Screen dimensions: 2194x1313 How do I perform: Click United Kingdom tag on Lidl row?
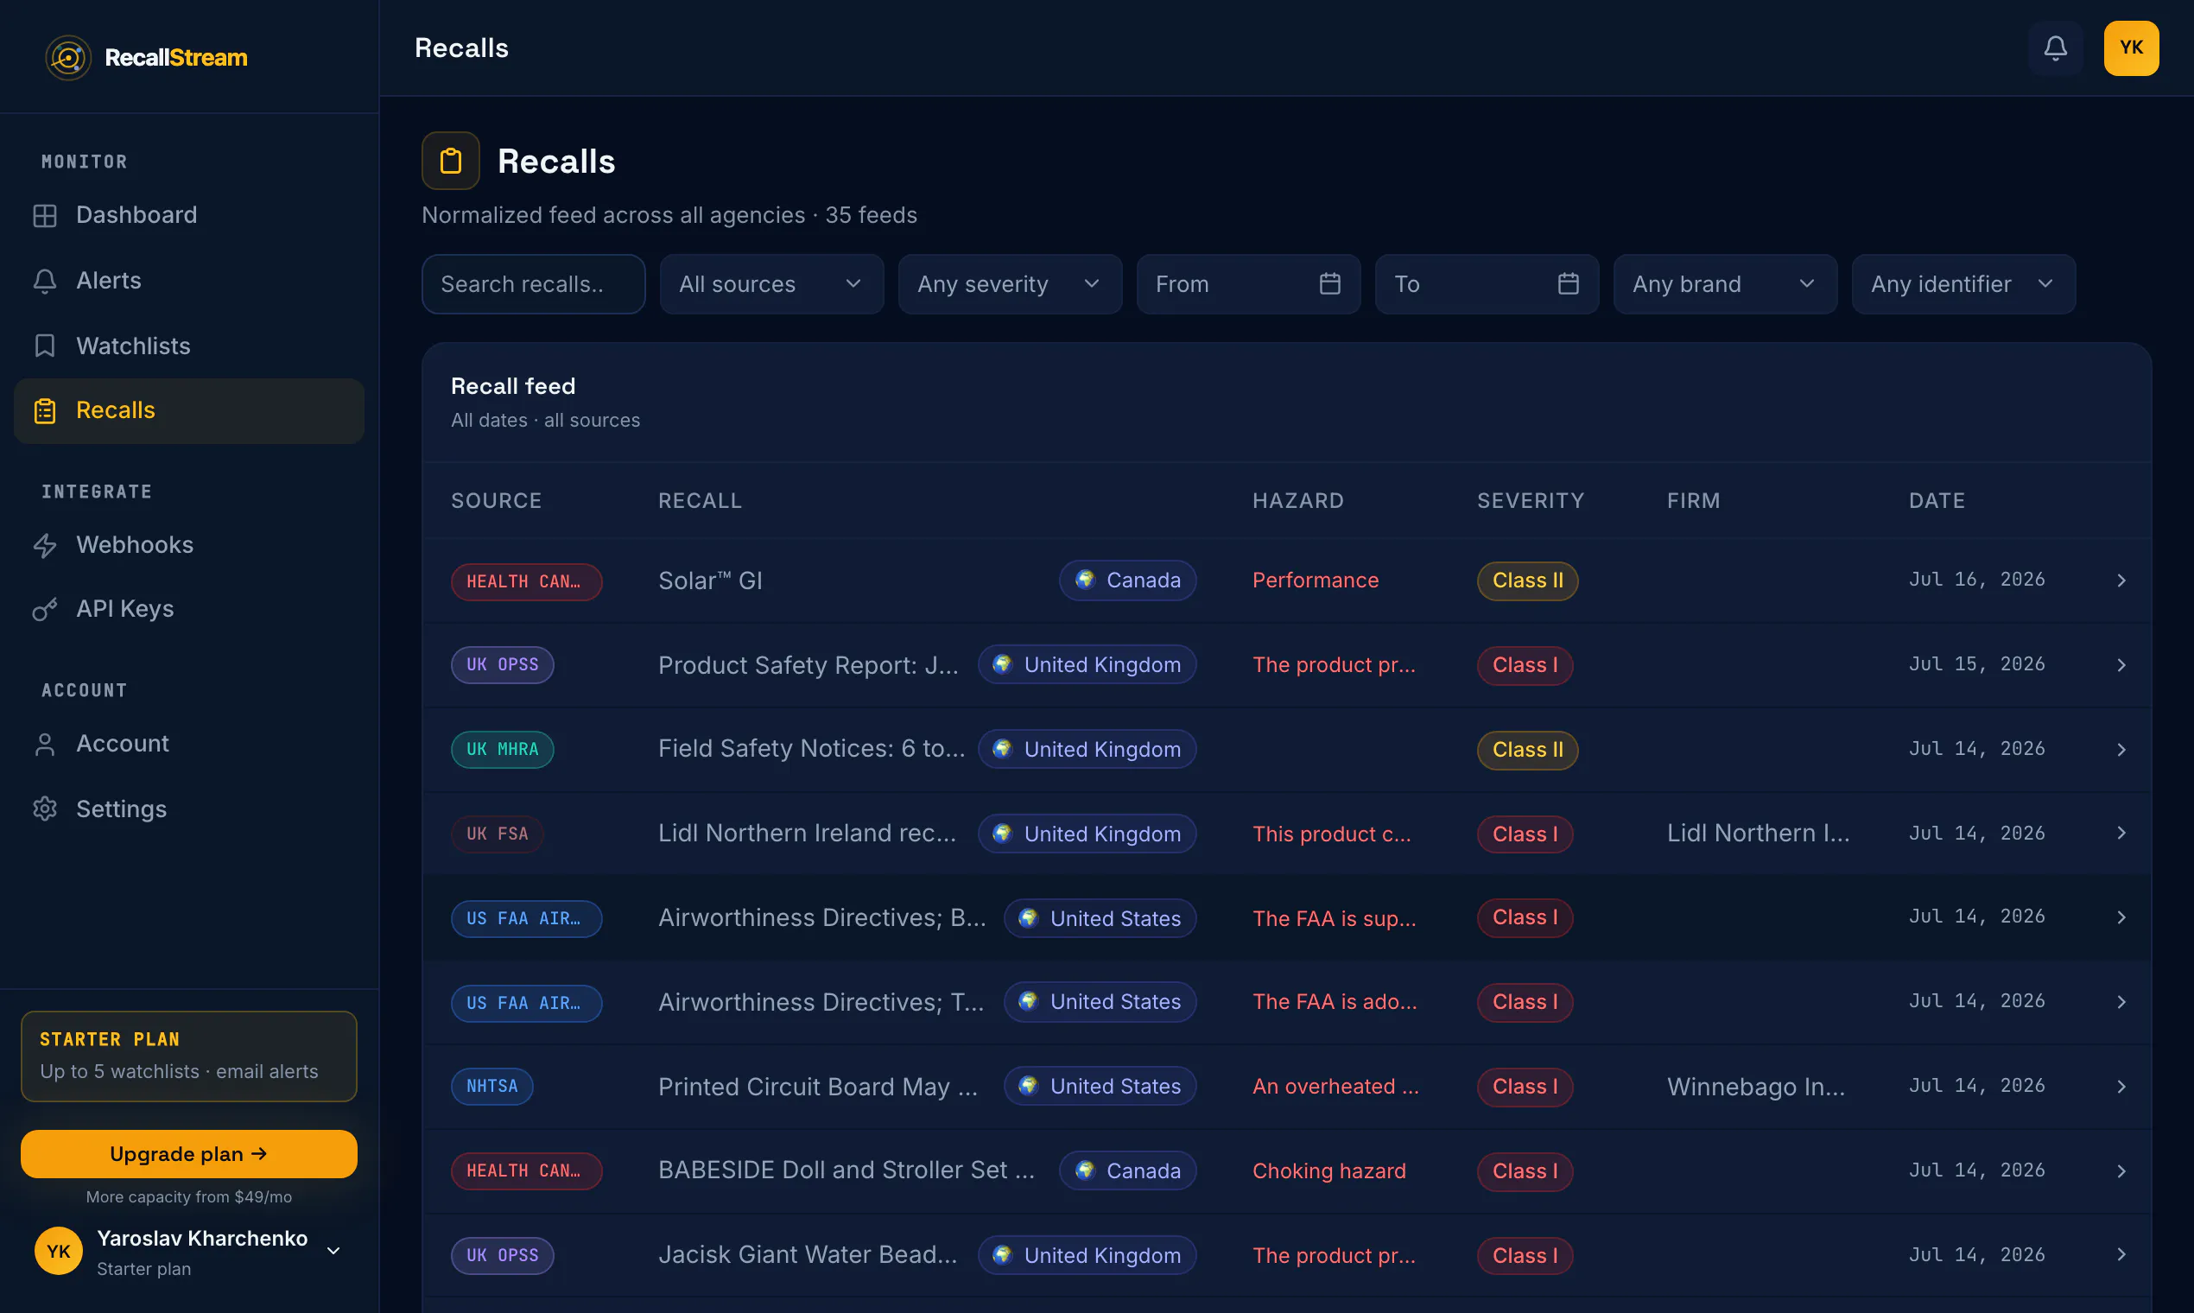click(x=1087, y=834)
